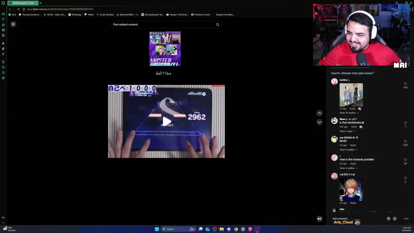The height and width of the screenshot is (233, 414).
Task: Expand View 10 replies under nasiba
Action: 349,113
